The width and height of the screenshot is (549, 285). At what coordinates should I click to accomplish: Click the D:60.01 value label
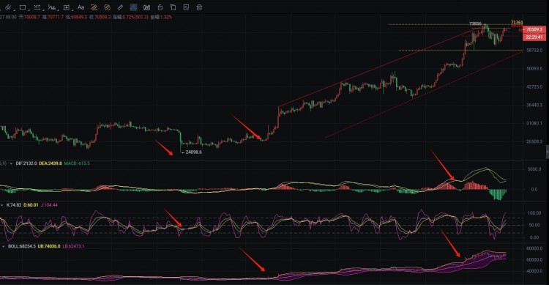(31, 204)
